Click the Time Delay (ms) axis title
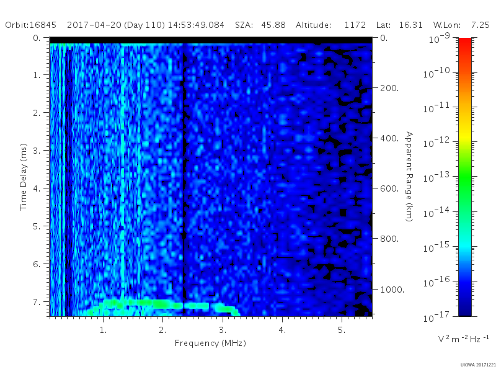Screen dimensions: 496x372 click(x=24, y=177)
